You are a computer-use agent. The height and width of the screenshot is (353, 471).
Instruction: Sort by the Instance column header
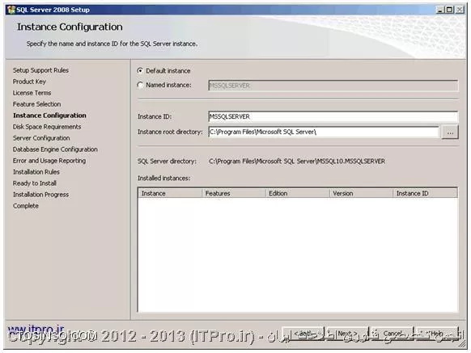pyautogui.click(x=170, y=193)
